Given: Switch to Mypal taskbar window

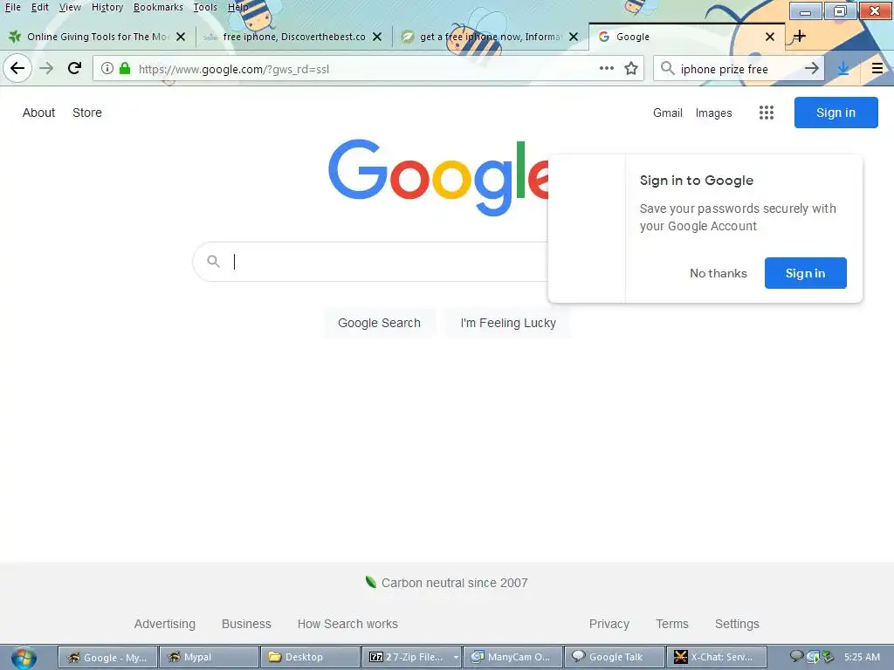Looking at the screenshot, I should (208, 657).
